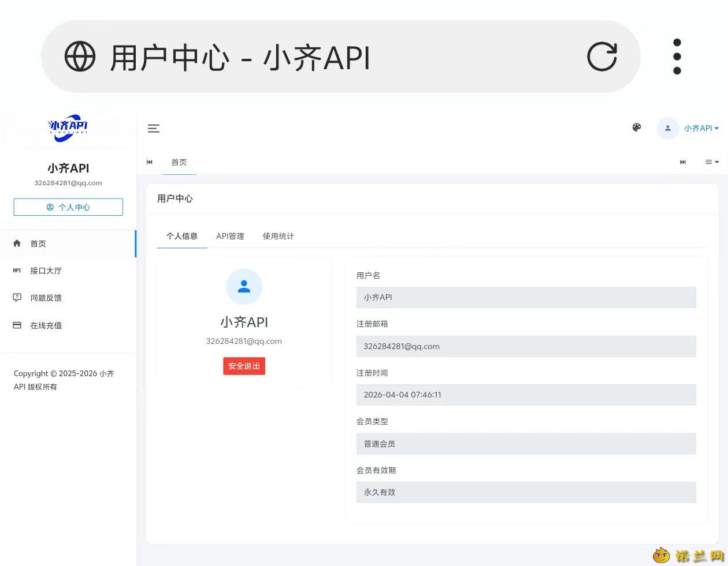Jump tabs forward with fast-forward icon
This screenshot has width=728, height=566.
coord(683,162)
